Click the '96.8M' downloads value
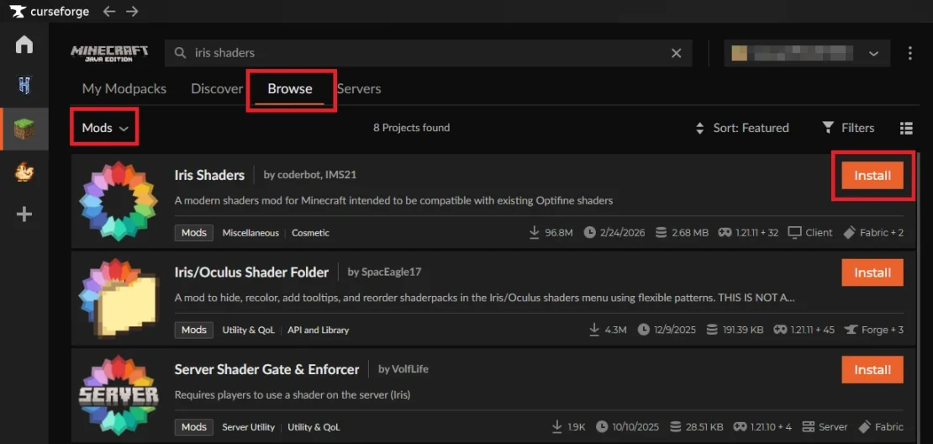Image resolution: width=933 pixels, height=444 pixels. point(559,233)
